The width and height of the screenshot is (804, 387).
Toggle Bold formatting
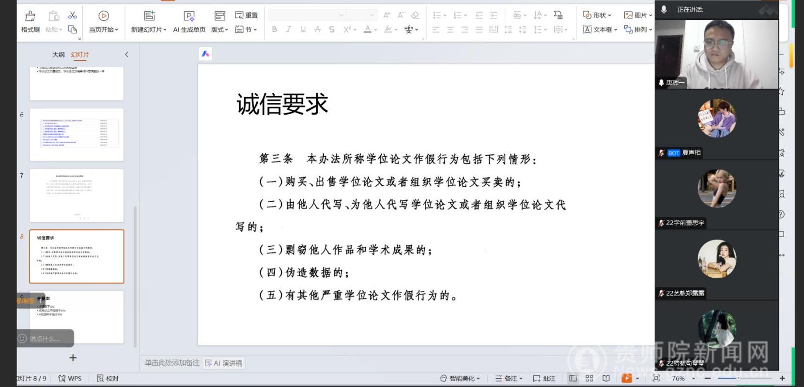point(275,30)
